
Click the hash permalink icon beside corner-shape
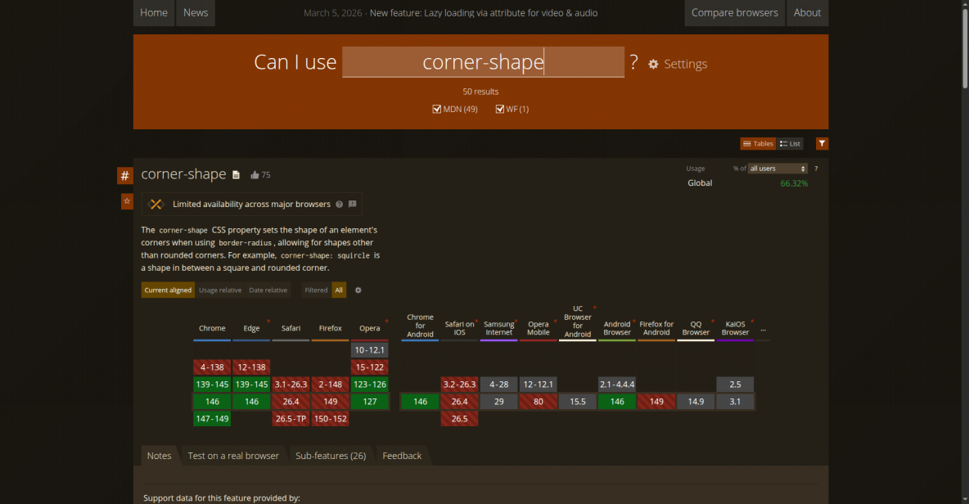click(x=125, y=176)
